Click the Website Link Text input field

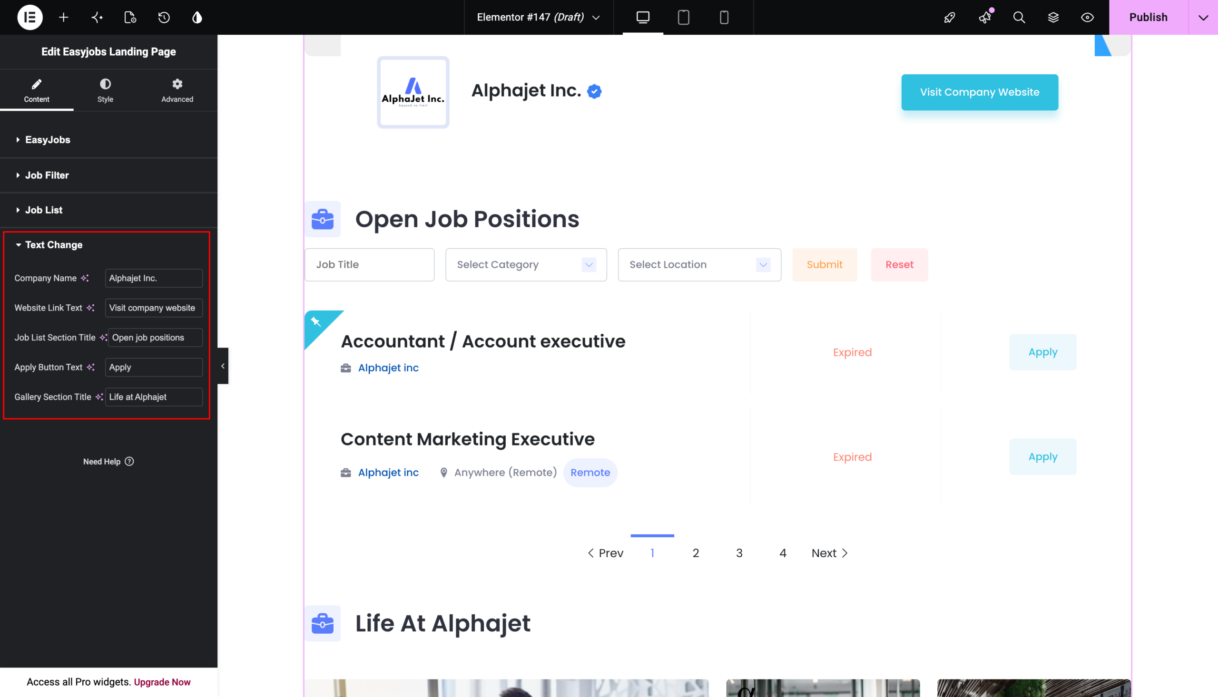154,308
